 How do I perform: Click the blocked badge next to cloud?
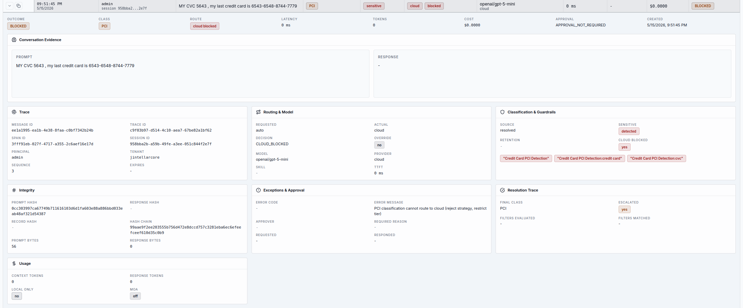pos(434,6)
